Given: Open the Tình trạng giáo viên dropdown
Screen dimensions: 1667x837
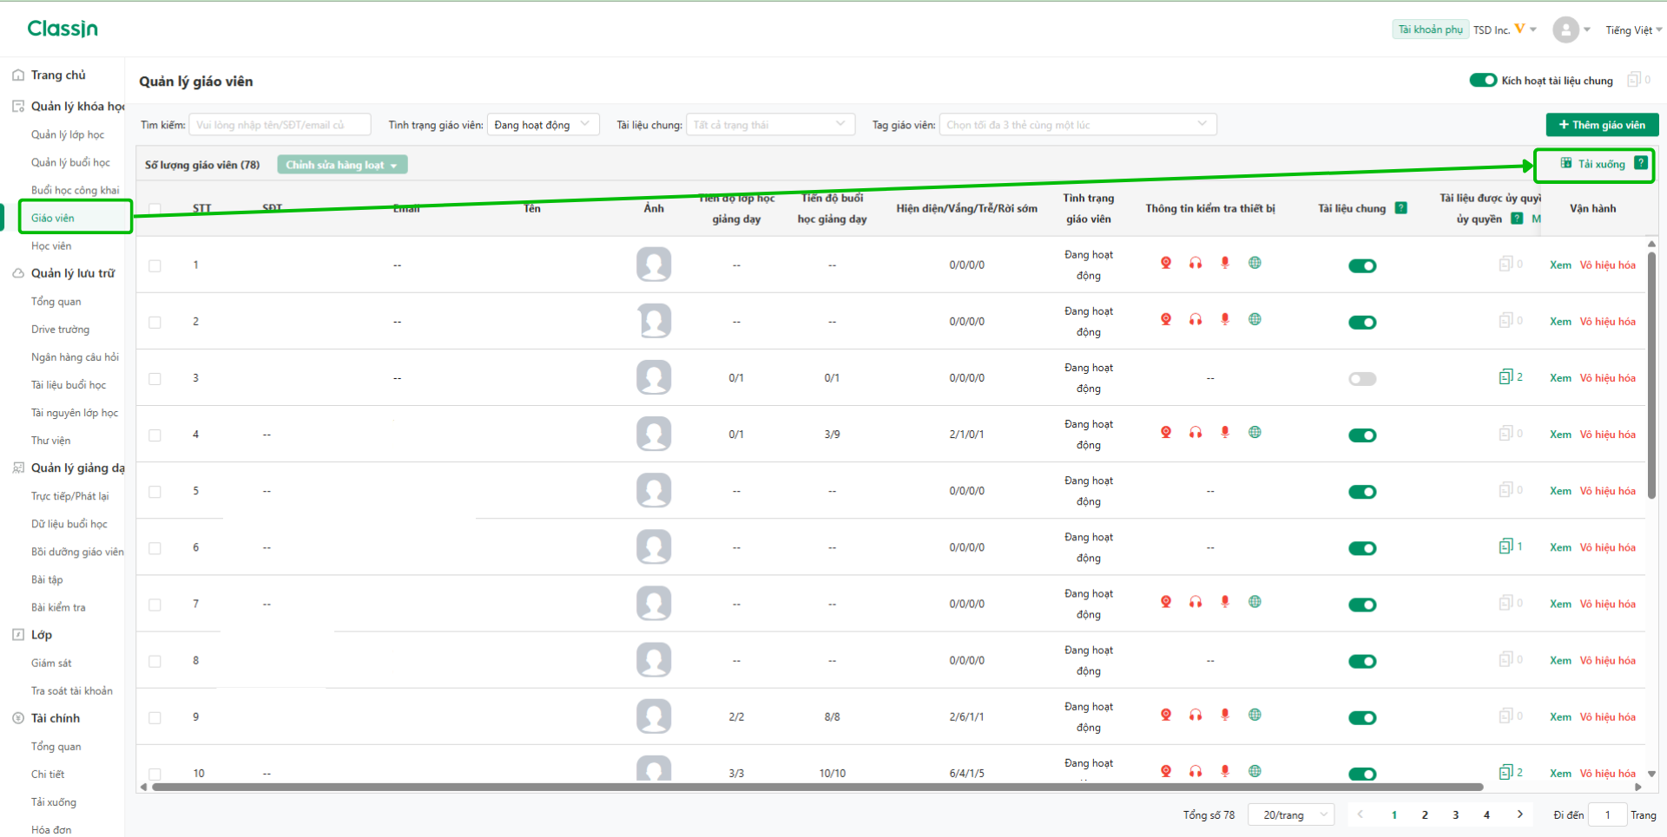Looking at the screenshot, I should (x=544, y=125).
